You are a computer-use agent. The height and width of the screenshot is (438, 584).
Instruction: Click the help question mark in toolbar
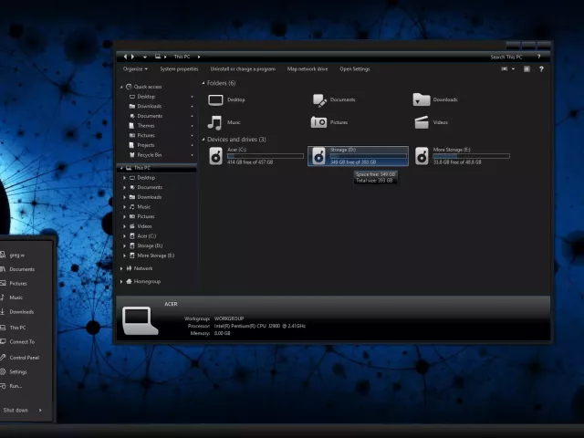point(541,69)
